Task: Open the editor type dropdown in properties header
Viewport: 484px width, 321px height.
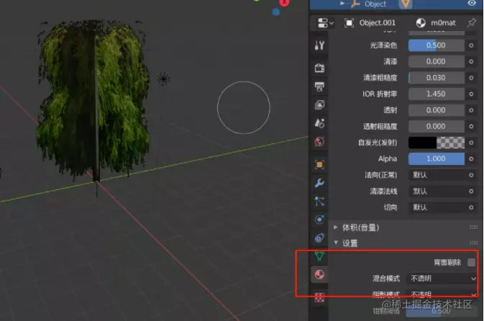Action: 325,22
